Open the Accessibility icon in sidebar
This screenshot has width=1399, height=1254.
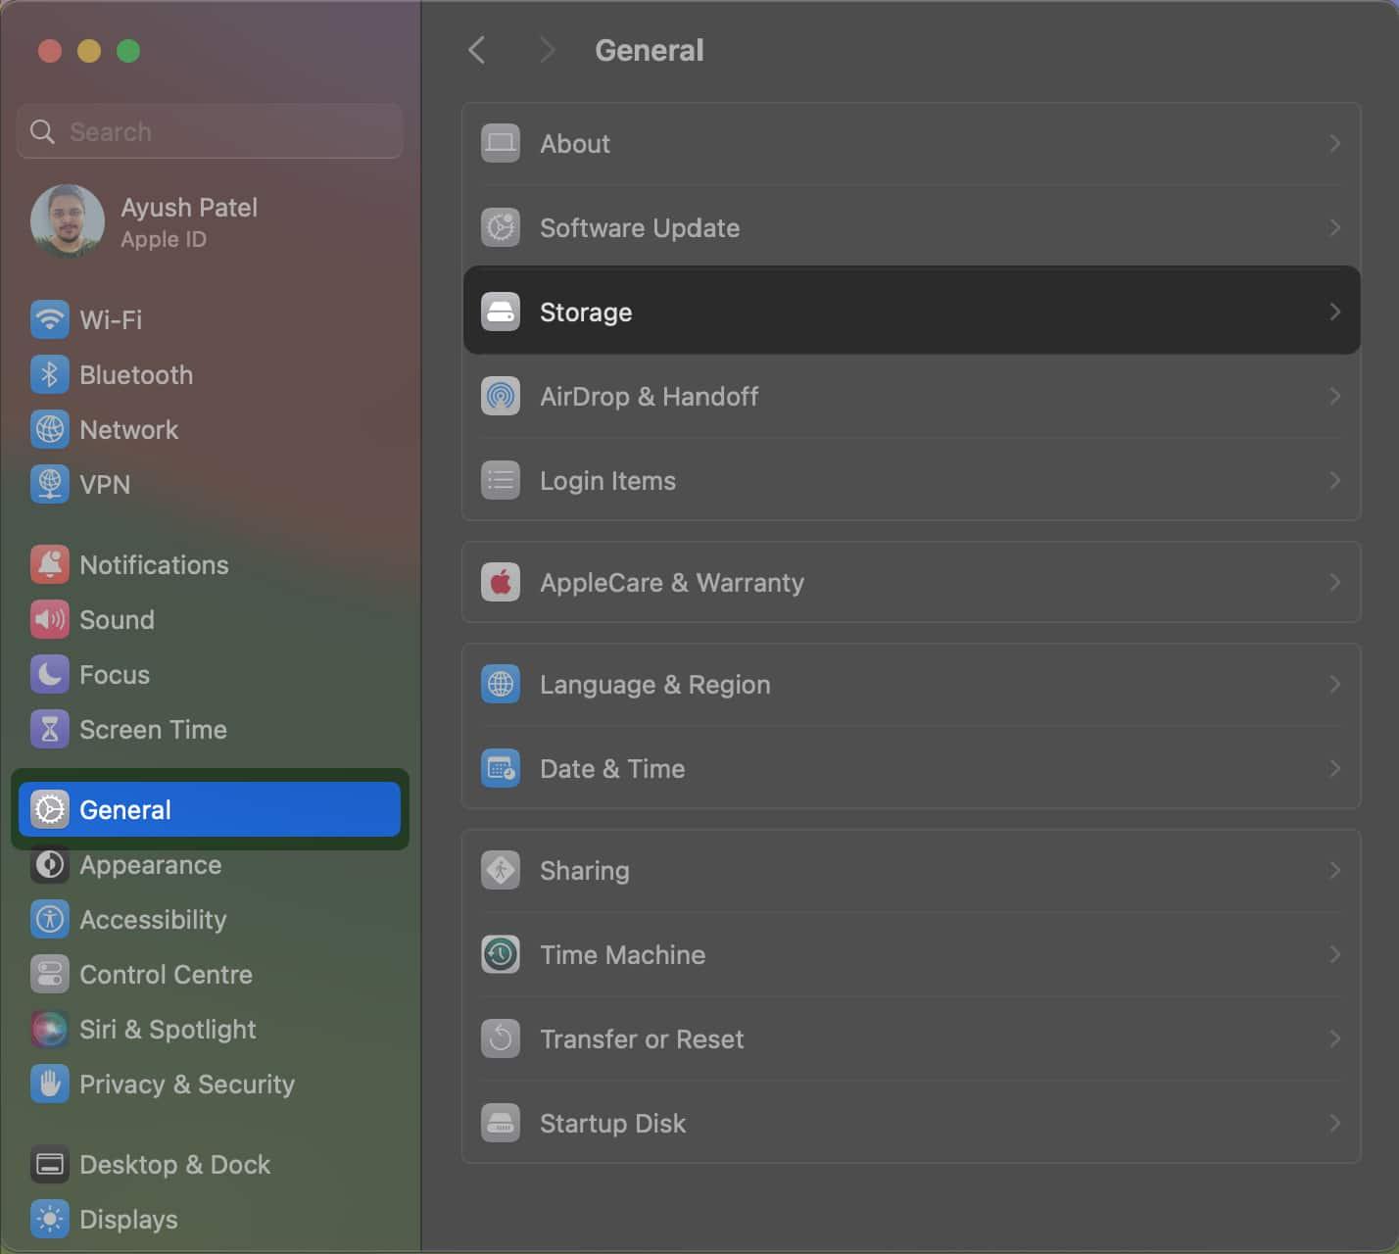point(49,919)
